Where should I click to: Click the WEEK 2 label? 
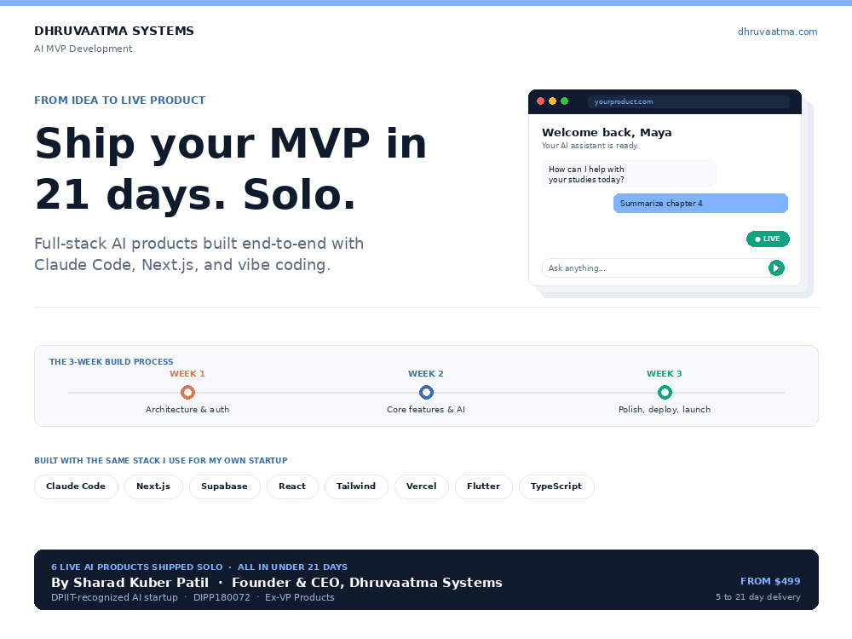(426, 374)
